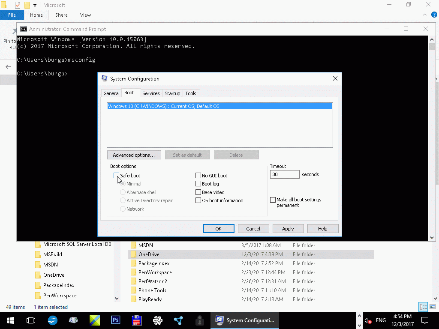Open the Action Center notification icon
This screenshot has width=439, height=329.
425,320
